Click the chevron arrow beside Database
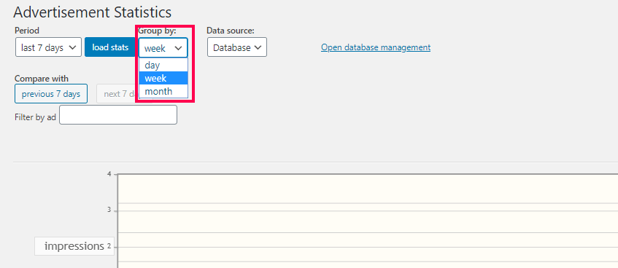The image size is (618, 268). [258, 47]
